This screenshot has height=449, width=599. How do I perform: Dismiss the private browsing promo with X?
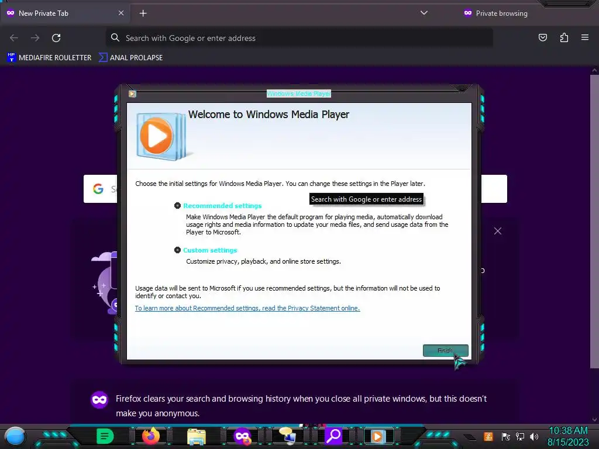[x=498, y=231]
